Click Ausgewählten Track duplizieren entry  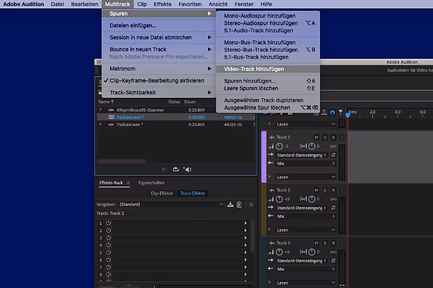coord(268,100)
